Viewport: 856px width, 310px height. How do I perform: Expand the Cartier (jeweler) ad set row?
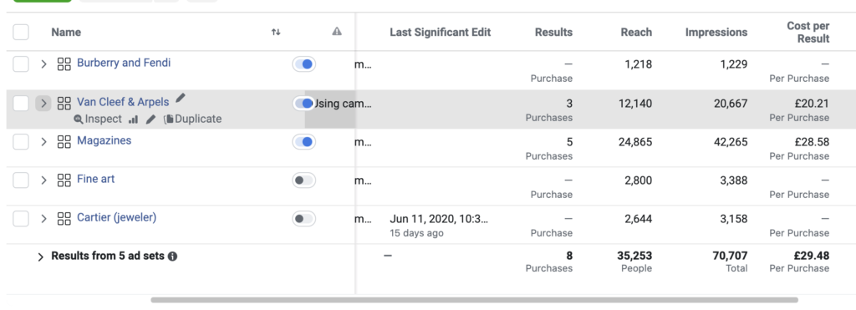pos(43,219)
